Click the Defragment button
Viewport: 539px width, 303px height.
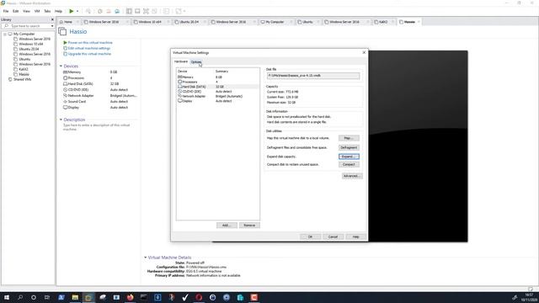[x=349, y=148]
